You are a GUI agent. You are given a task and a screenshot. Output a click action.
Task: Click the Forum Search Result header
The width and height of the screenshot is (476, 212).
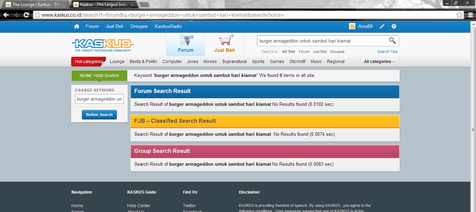pos(265,91)
